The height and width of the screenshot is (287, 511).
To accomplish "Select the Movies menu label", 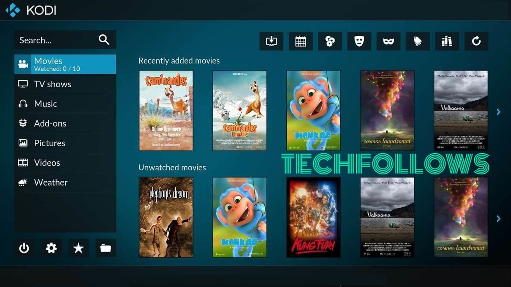I will (x=48, y=61).
